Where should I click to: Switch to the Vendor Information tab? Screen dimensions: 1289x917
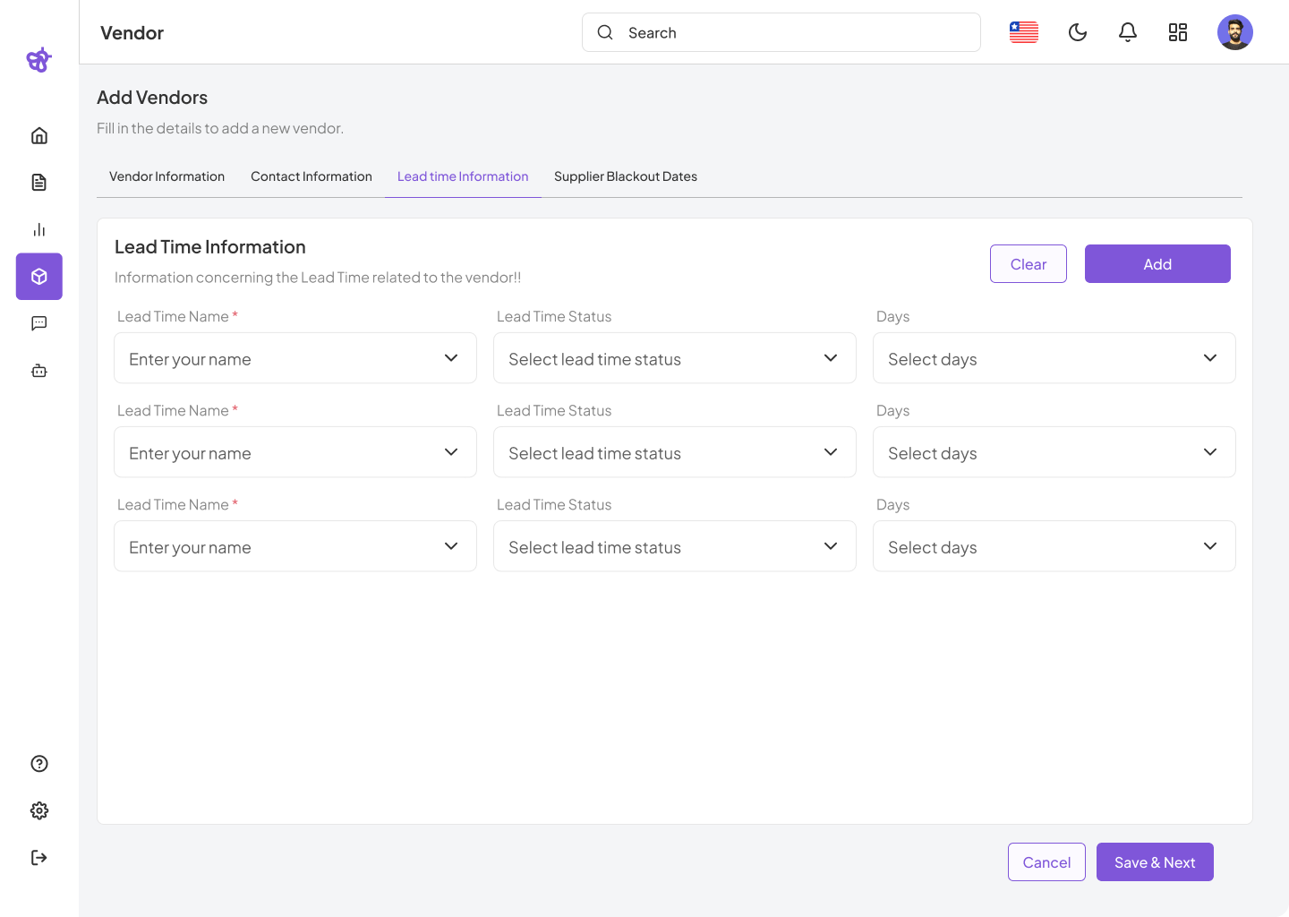tap(166, 176)
